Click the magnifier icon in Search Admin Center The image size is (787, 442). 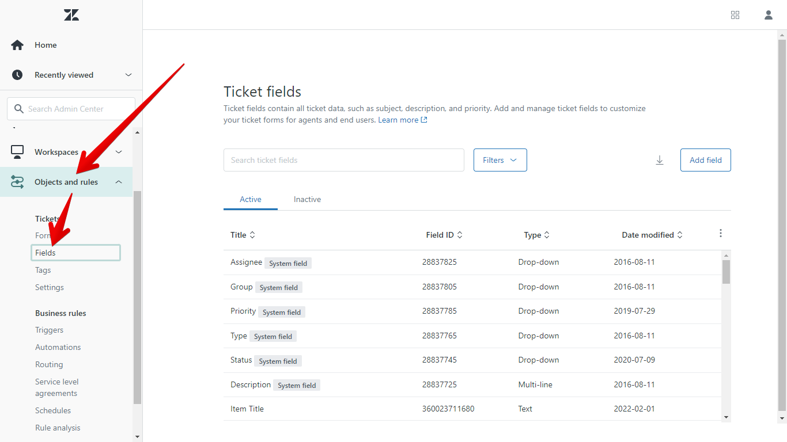[18, 109]
